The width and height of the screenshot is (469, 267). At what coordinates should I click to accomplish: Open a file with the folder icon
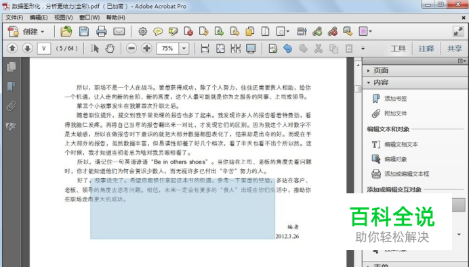pyautogui.click(x=66, y=31)
